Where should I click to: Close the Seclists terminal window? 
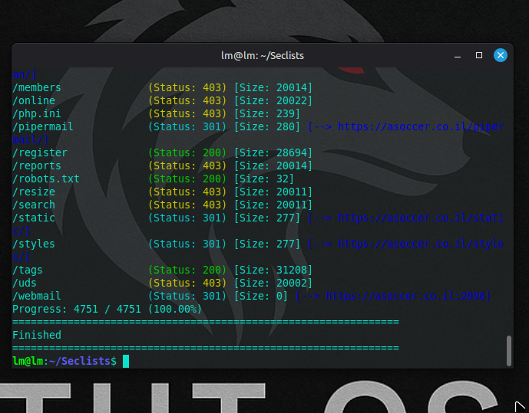[x=501, y=55]
